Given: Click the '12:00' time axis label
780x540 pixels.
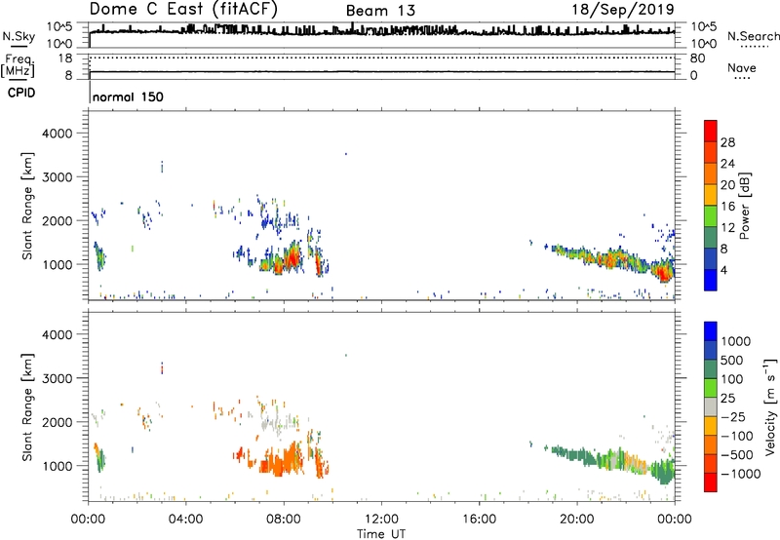Looking at the screenshot, I should 381,520.
